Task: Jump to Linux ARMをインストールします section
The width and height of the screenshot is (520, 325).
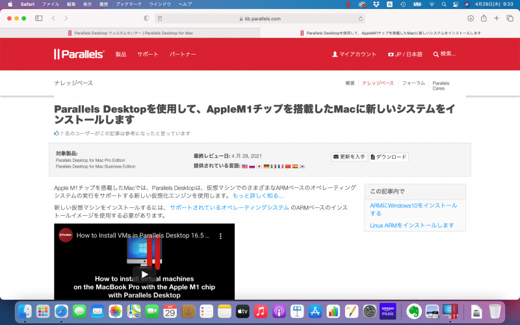Action: pyautogui.click(x=412, y=225)
